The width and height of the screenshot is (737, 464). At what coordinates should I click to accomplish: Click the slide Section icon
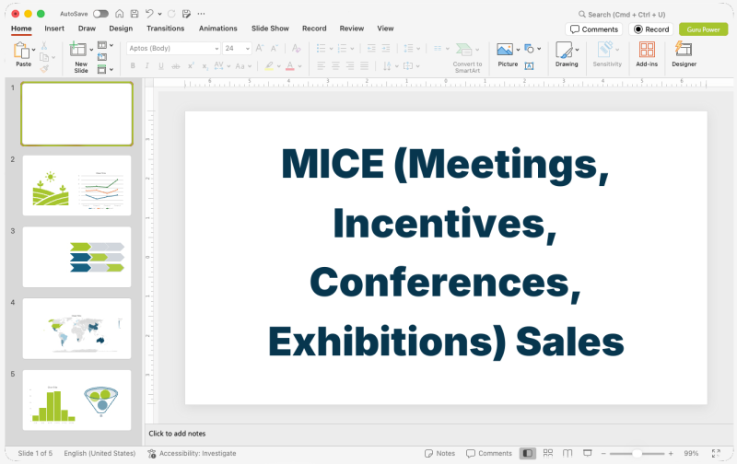pos(102,69)
